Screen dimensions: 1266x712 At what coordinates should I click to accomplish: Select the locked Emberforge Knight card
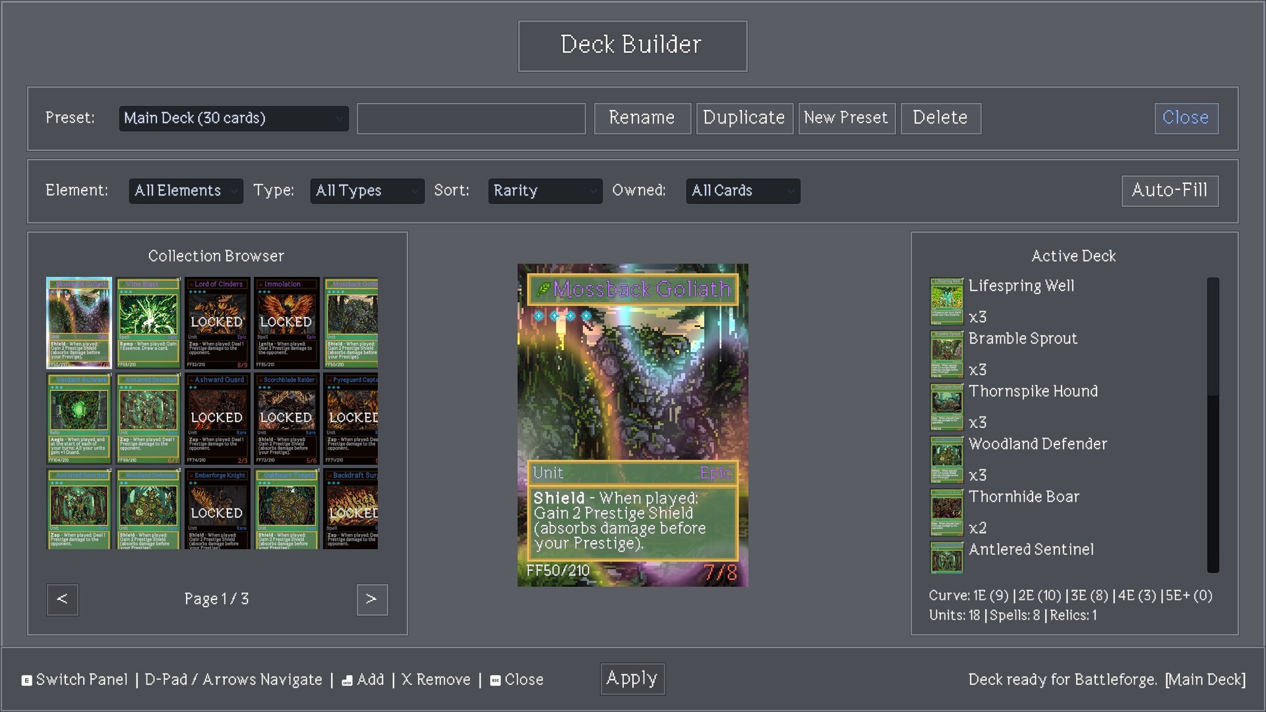[x=217, y=509]
